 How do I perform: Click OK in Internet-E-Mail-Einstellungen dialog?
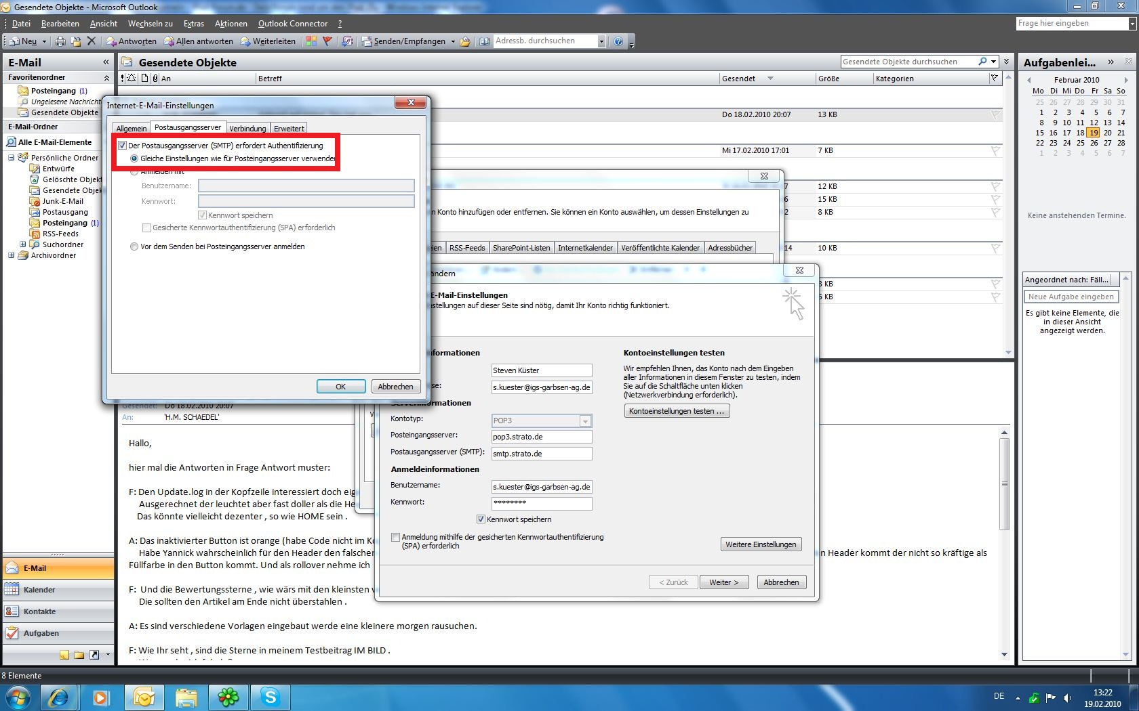(x=341, y=387)
